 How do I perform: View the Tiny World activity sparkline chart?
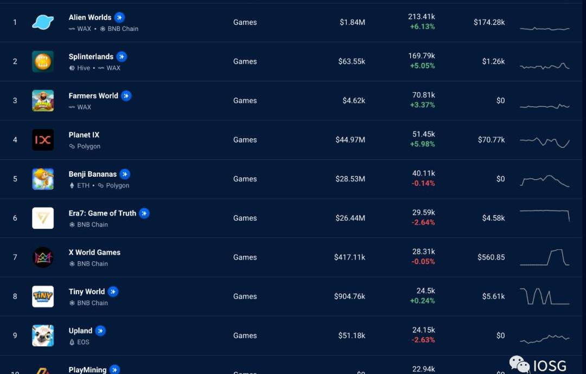click(x=544, y=296)
